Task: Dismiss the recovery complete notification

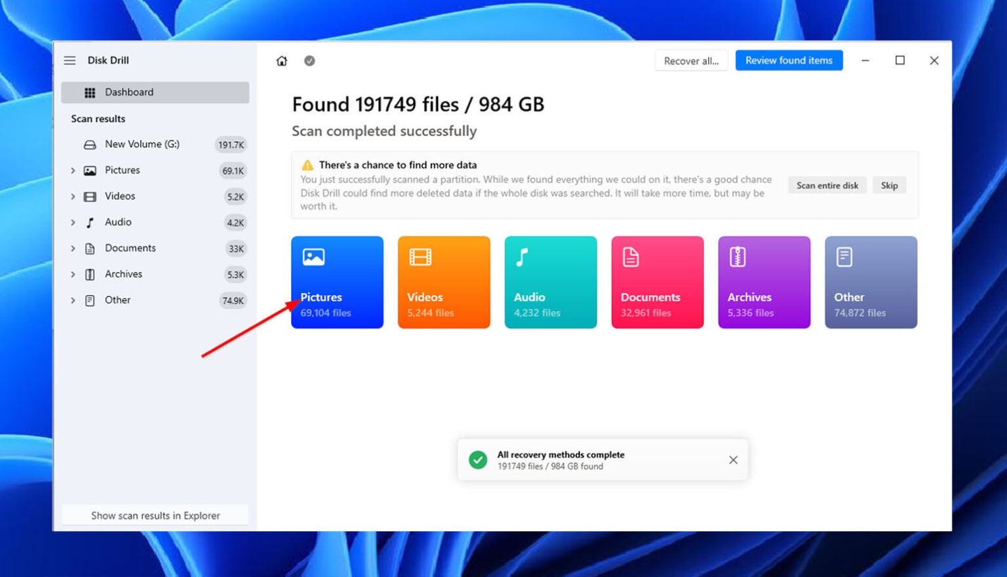Action: (733, 460)
